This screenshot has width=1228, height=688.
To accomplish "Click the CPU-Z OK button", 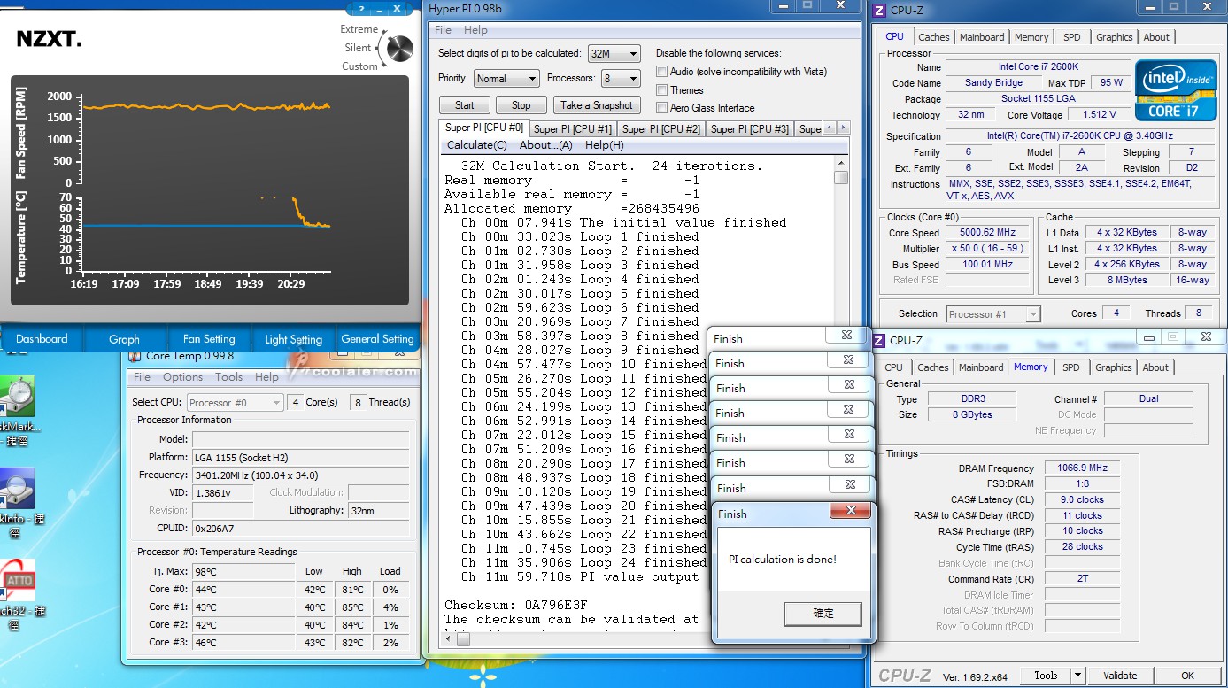I will (1188, 675).
